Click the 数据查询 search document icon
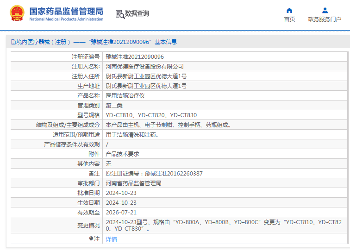 120,14
